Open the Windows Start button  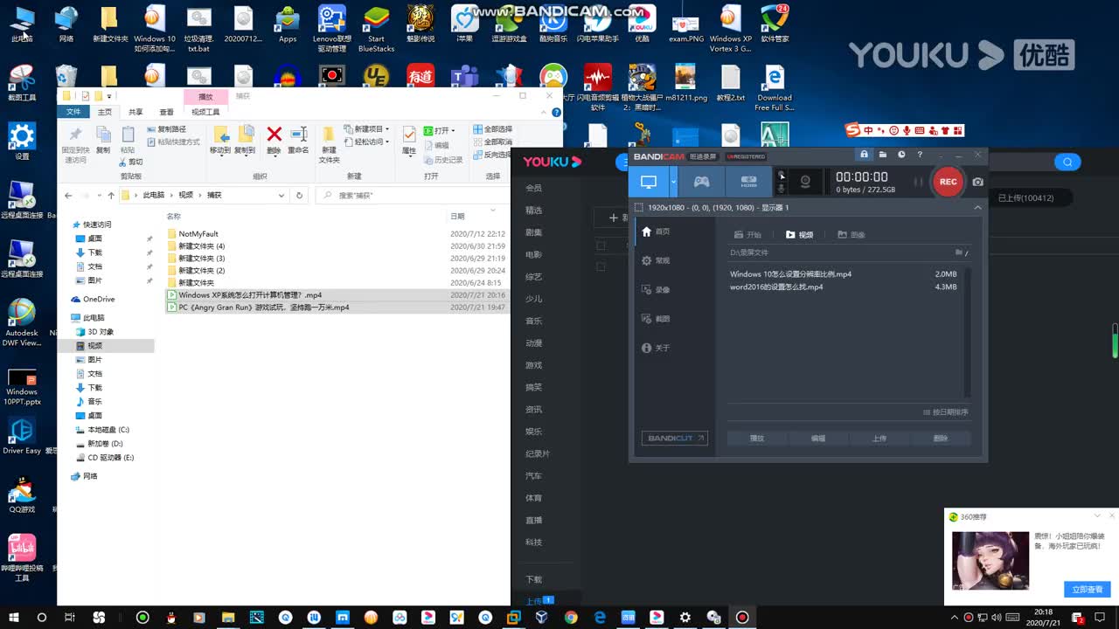(x=14, y=617)
